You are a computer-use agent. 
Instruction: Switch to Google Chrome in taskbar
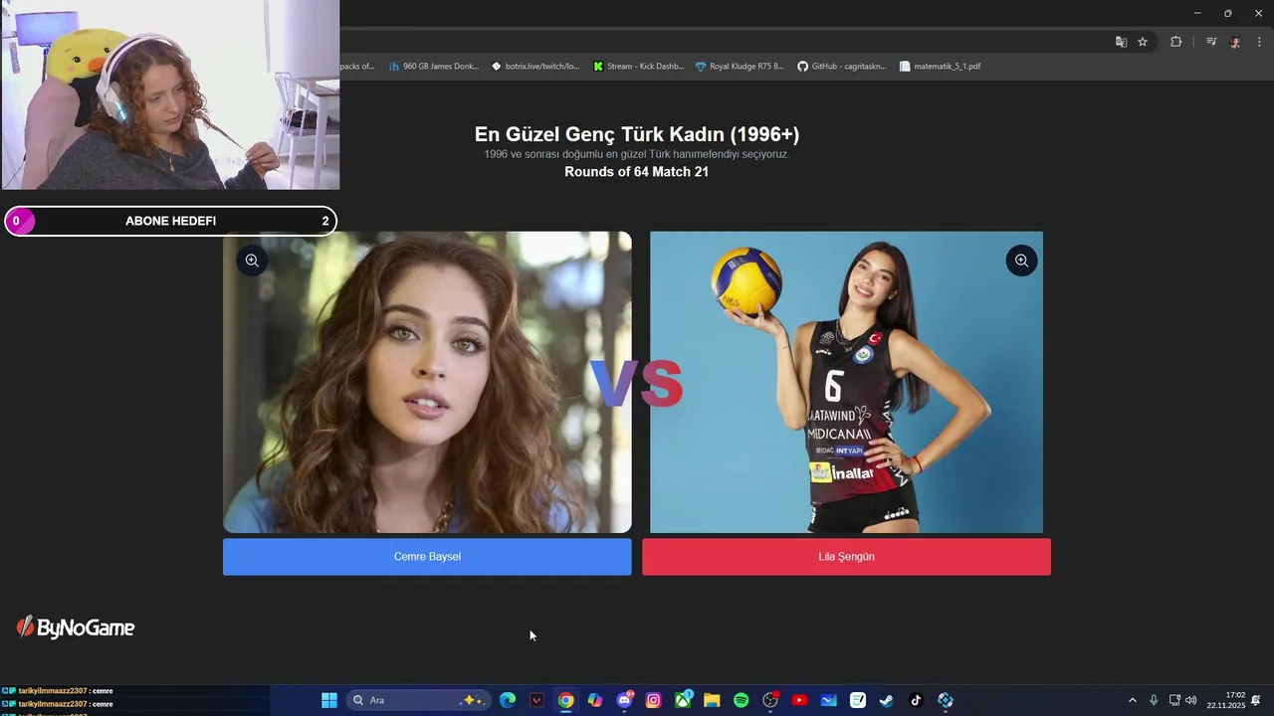565,700
